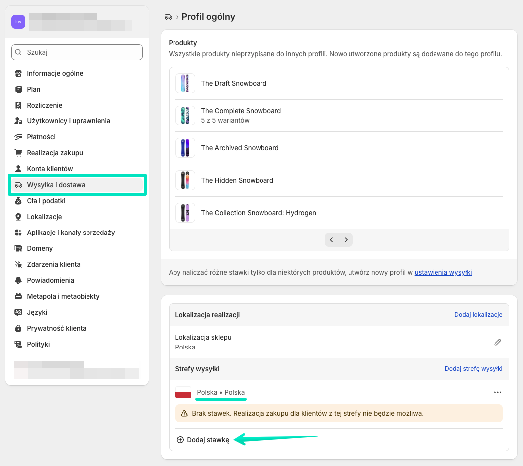Go to next page of products

346,240
